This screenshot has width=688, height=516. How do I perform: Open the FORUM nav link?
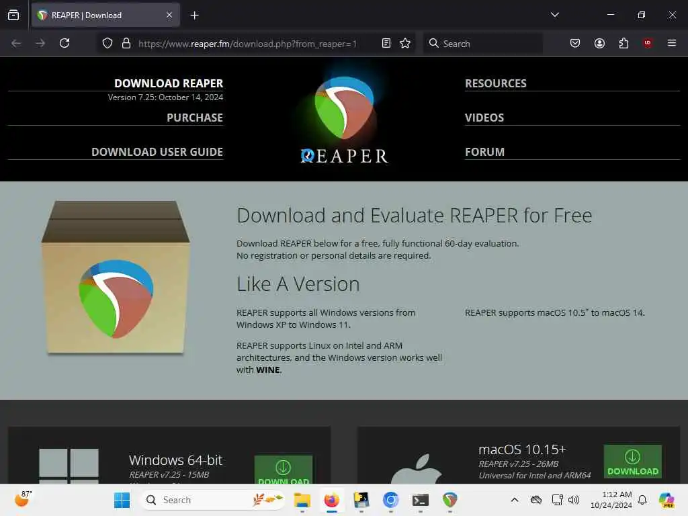click(x=484, y=152)
